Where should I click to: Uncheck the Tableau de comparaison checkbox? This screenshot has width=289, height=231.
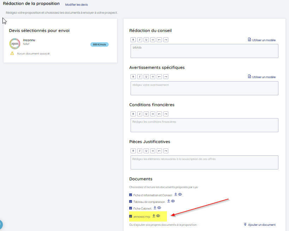pyautogui.click(x=131, y=202)
